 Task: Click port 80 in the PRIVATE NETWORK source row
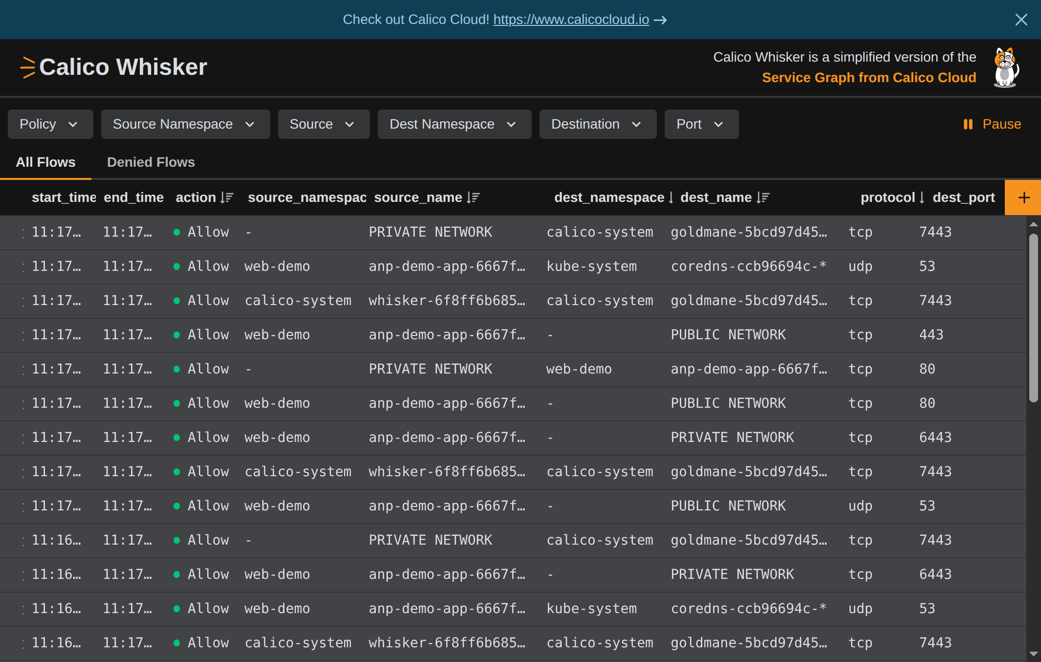pyautogui.click(x=927, y=369)
